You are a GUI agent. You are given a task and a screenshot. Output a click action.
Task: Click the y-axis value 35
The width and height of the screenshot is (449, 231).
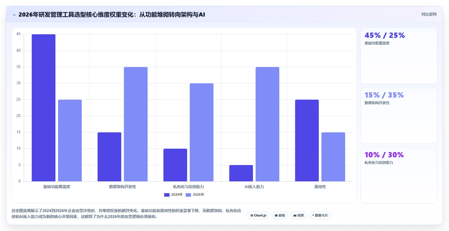(19, 67)
